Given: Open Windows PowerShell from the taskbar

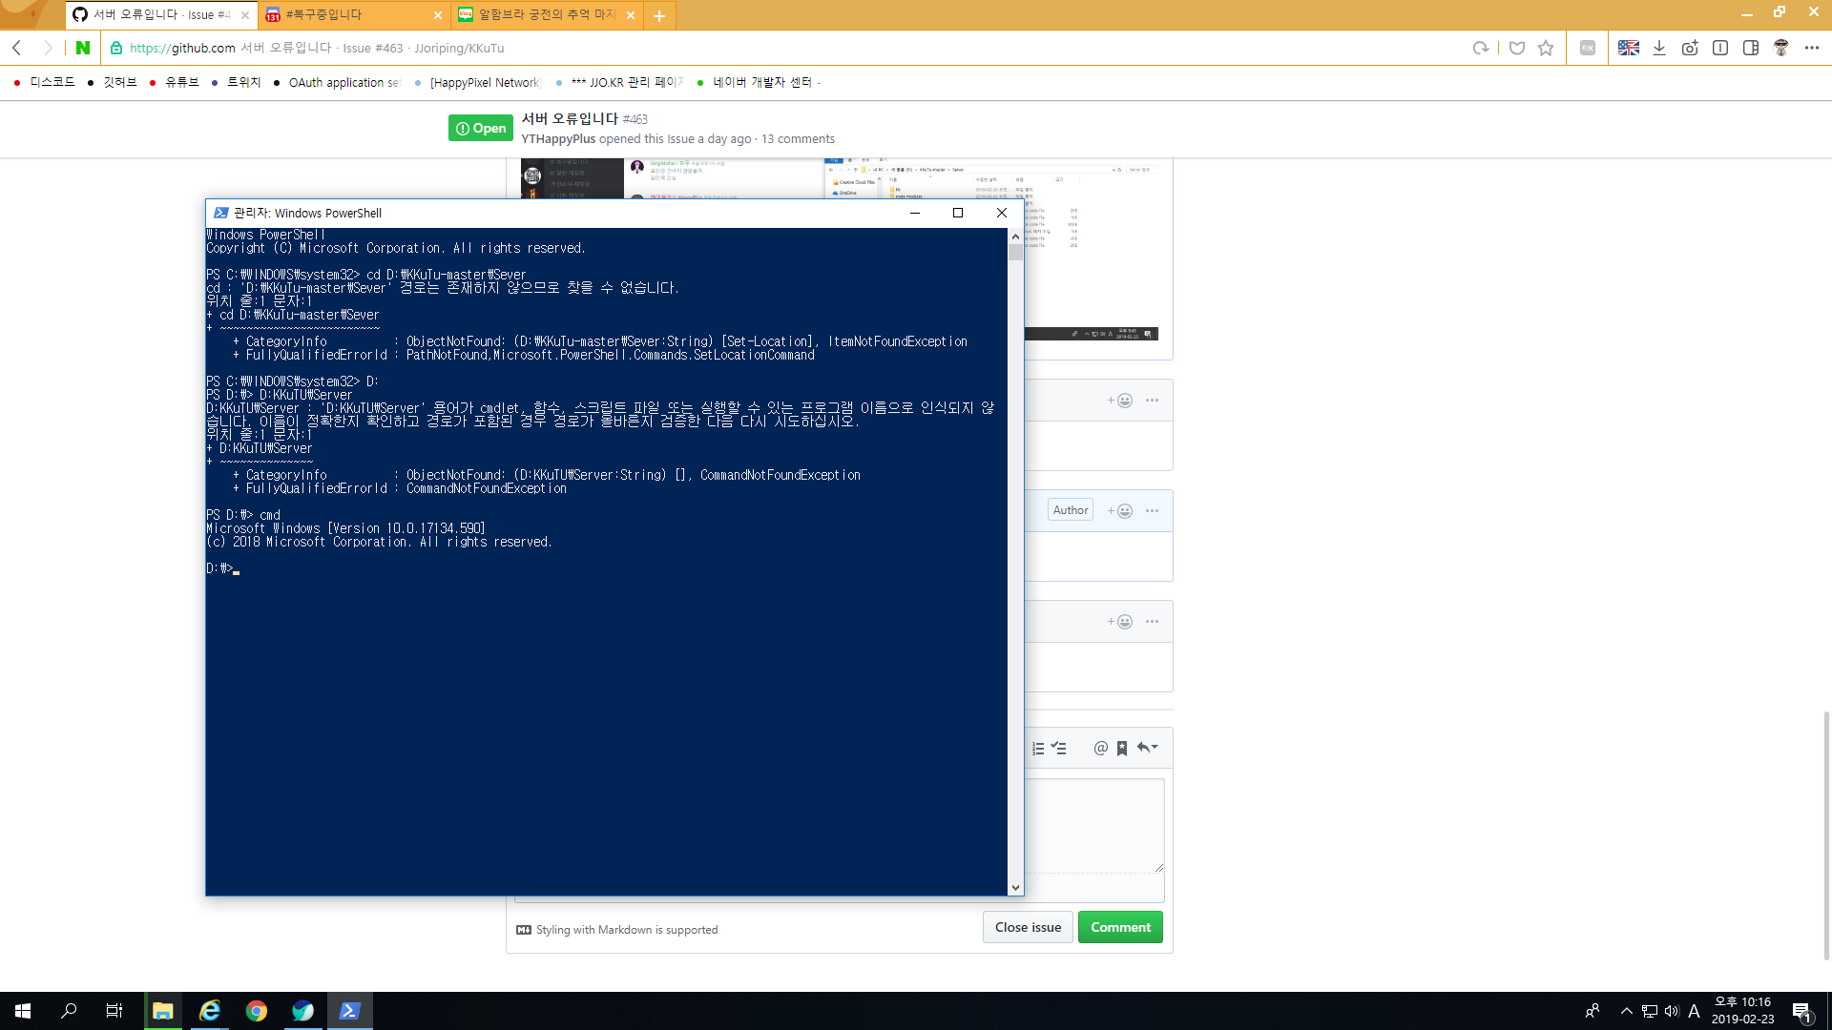Looking at the screenshot, I should click(x=349, y=1010).
